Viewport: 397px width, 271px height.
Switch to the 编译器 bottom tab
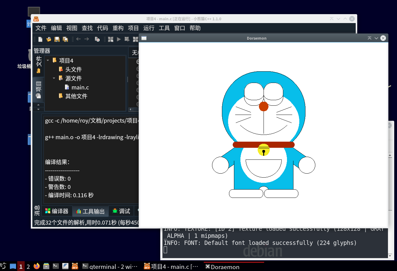57,211
